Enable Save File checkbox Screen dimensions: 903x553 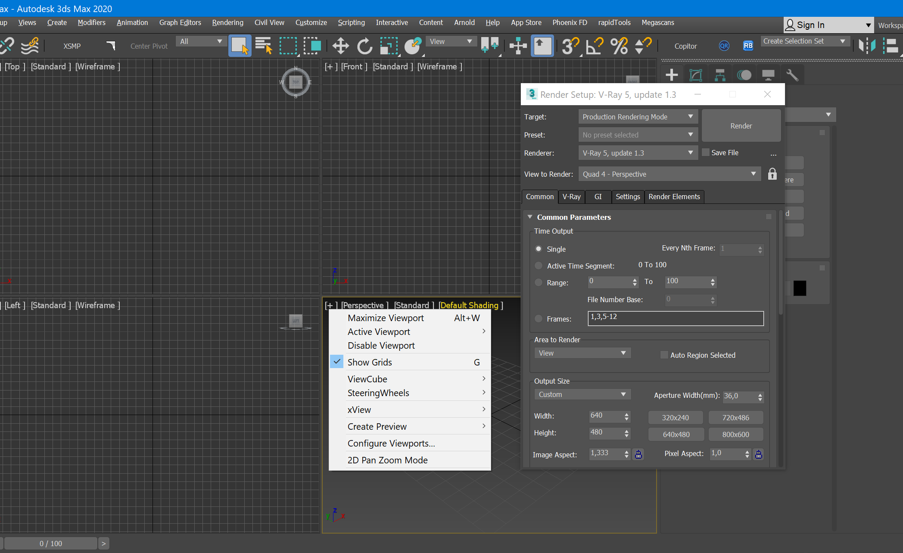[x=706, y=152]
